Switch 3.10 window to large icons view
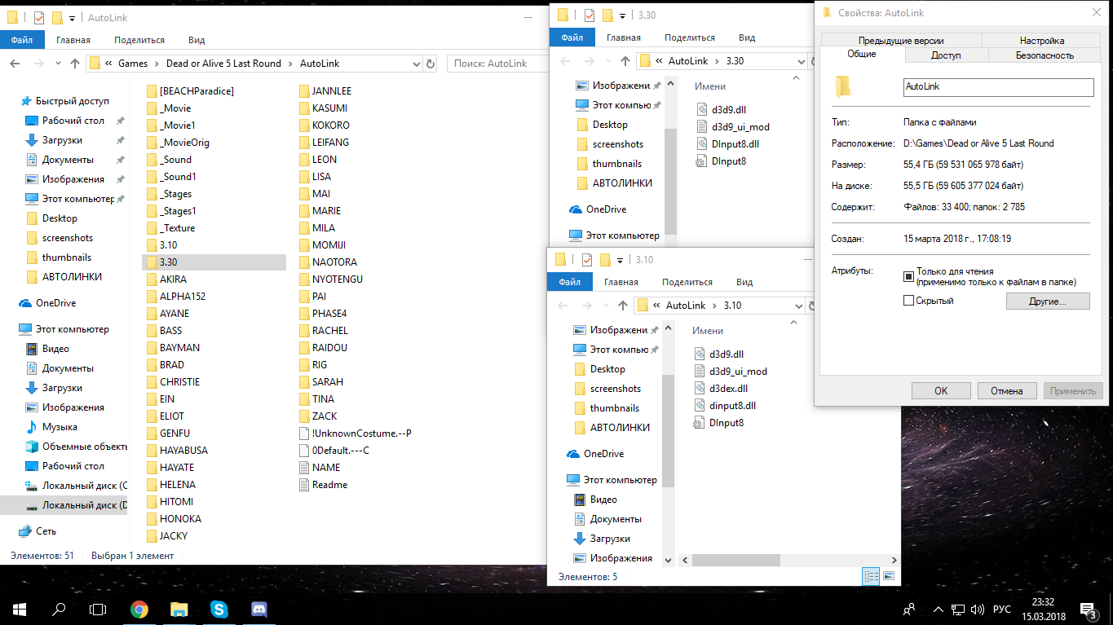 [x=889, y=576]
